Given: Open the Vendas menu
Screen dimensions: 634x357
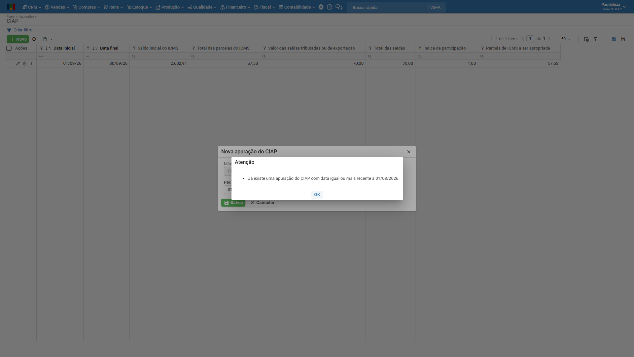Looking at the screenshot, I should click(x=57, y=7).
